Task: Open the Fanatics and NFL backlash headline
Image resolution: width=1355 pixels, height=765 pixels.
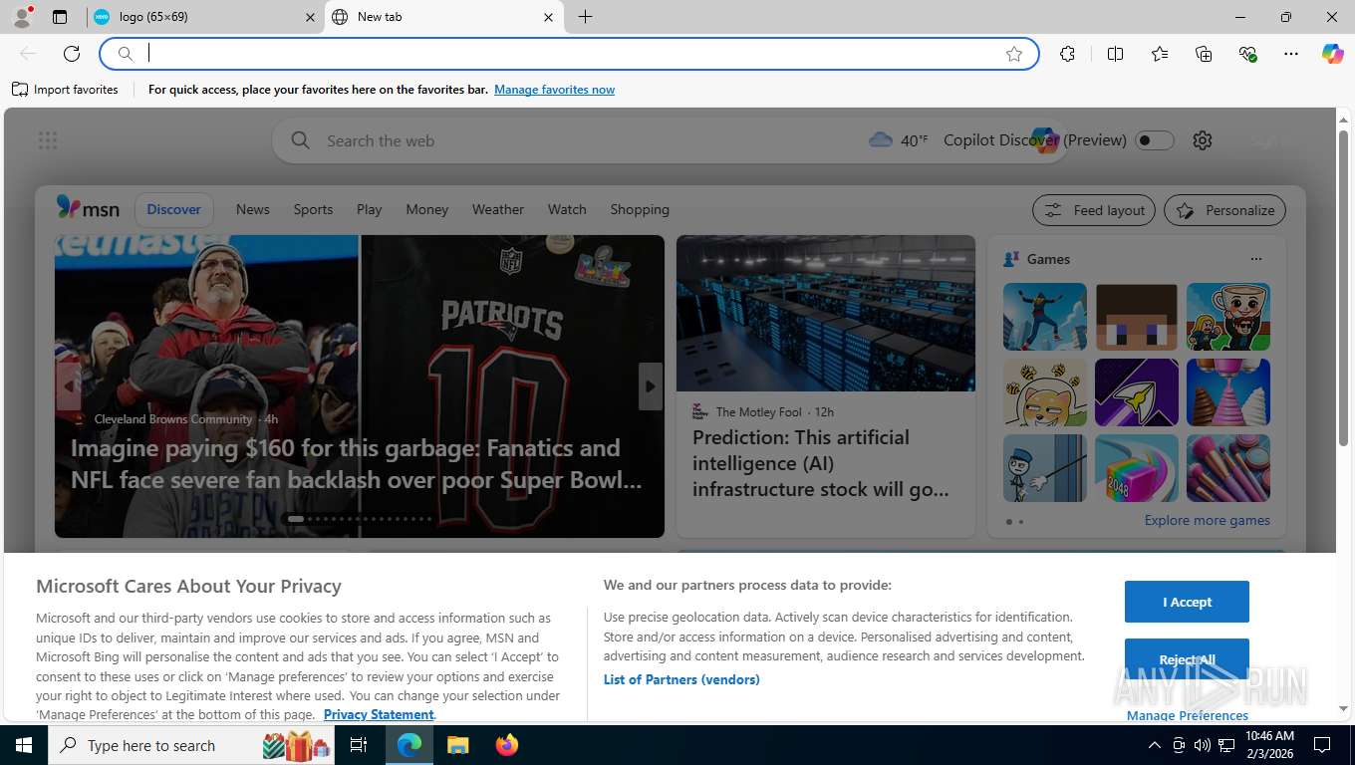Action: click(357, 464)
